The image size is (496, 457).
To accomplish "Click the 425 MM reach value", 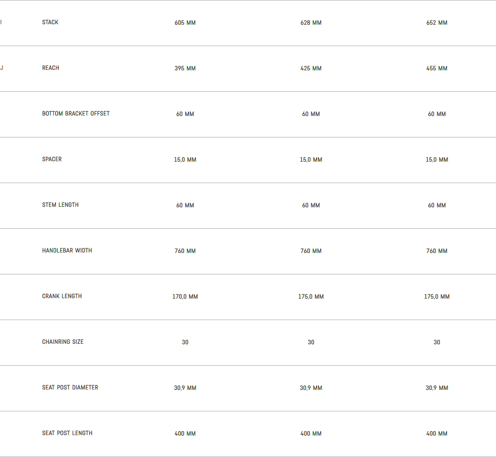I will click(x=311, y=68).
